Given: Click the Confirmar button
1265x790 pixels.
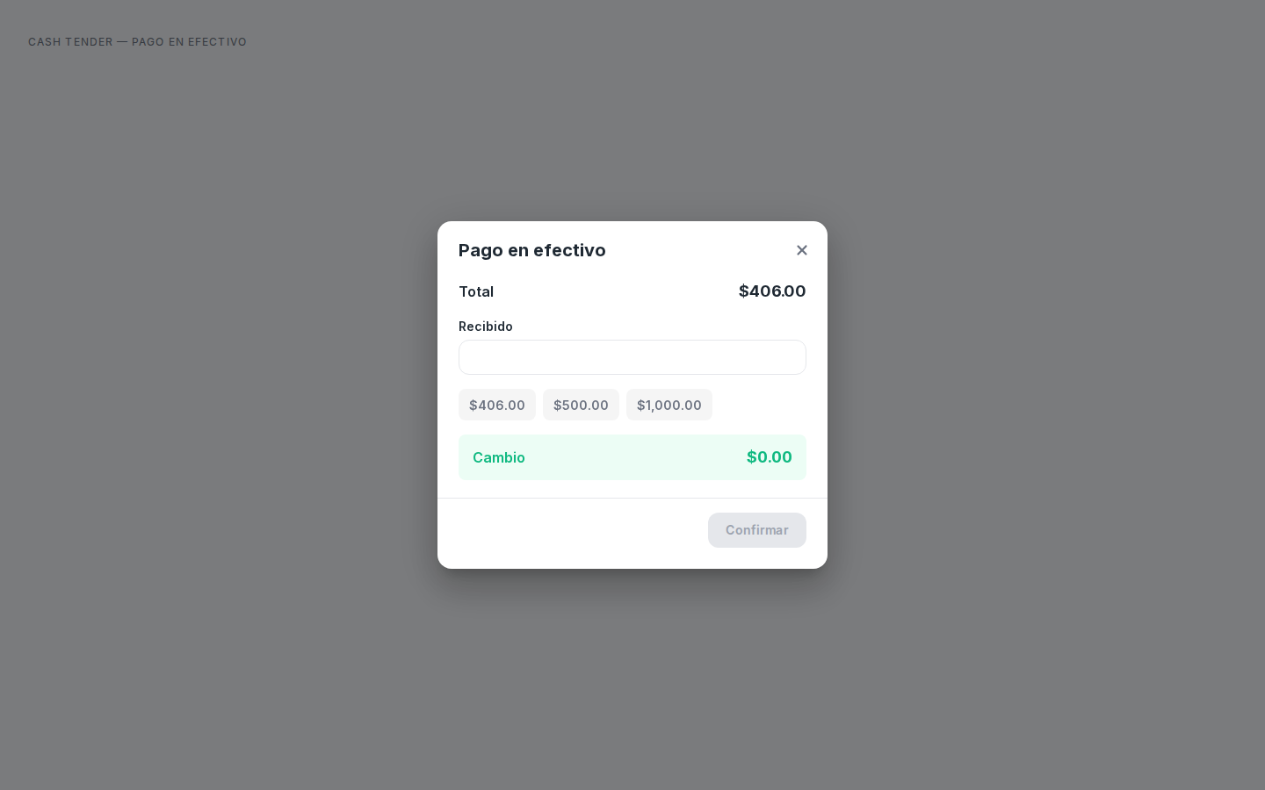Looking at the screenshot, I should [x=757, y=530].
